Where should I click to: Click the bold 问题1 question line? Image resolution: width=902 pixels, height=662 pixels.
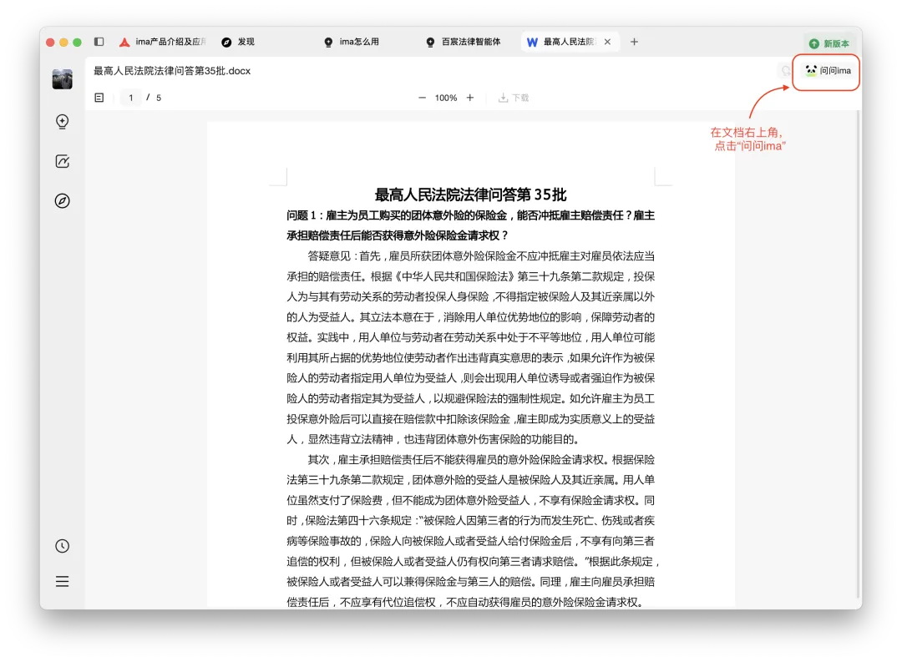coord(470,225)
